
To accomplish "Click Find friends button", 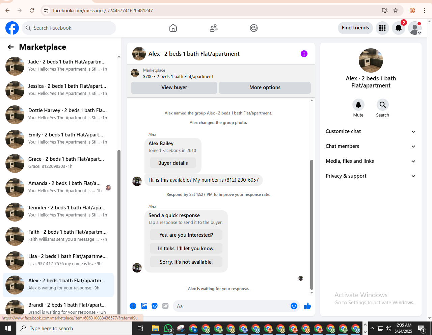I will tap(355, 28).
